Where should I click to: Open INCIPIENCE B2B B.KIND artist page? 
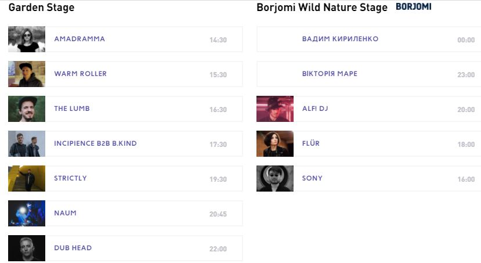(x=95, y=143)
